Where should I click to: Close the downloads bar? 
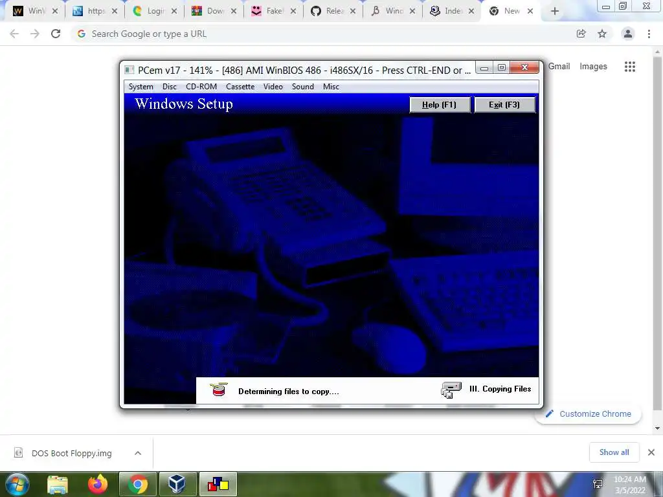651,452
